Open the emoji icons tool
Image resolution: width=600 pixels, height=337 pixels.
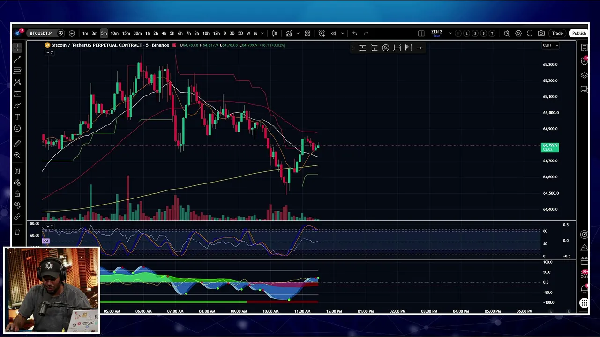17,128
